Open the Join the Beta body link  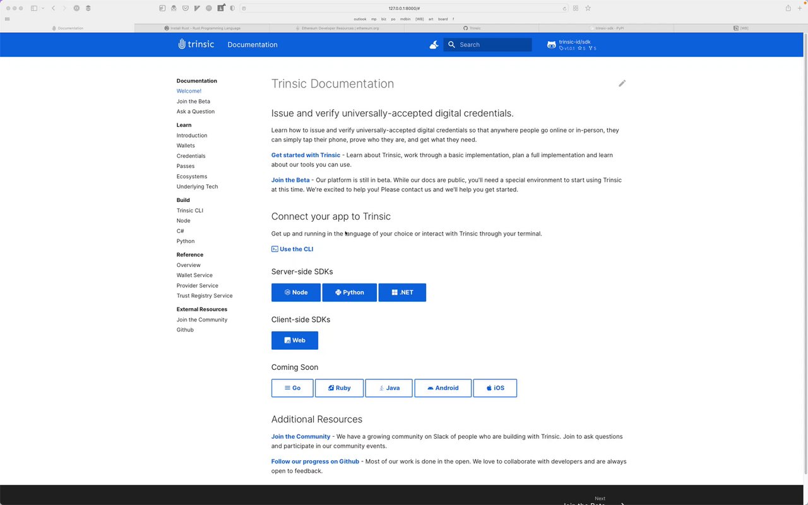tap(290, 180)
